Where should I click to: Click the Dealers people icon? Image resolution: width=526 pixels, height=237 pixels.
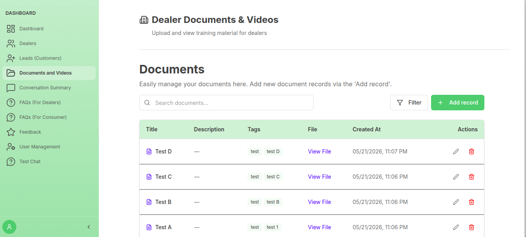point(11,44)
